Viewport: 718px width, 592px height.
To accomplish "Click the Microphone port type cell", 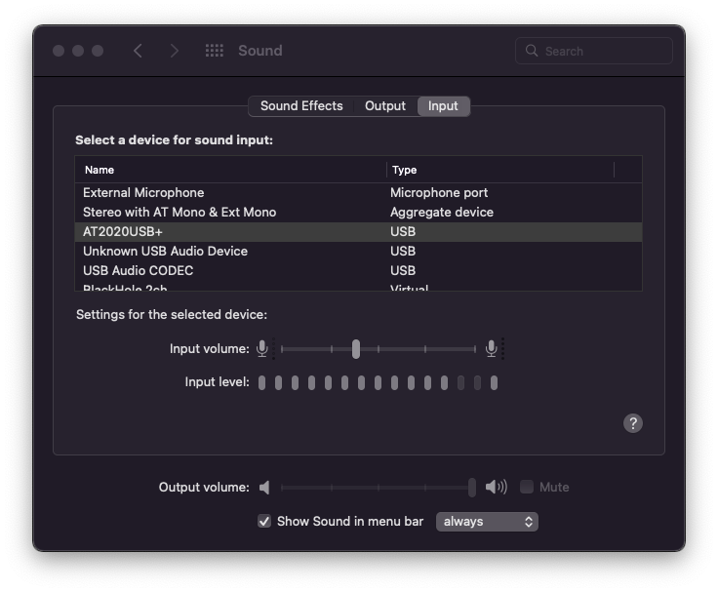I will (439, 193).
